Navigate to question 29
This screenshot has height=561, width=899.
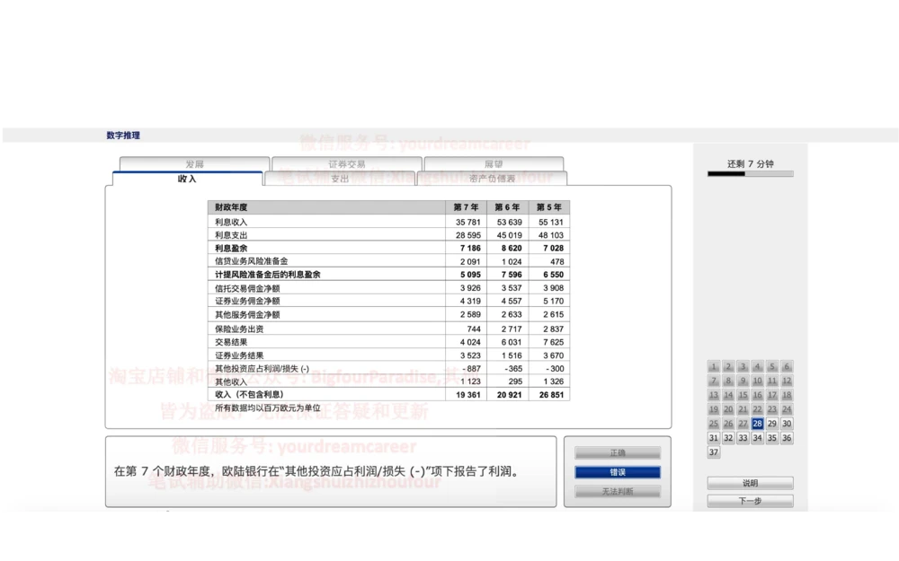pyautogui.click(x=771, y=423)
